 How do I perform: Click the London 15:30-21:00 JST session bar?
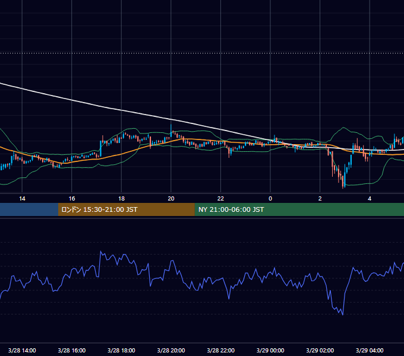[126, 209]
